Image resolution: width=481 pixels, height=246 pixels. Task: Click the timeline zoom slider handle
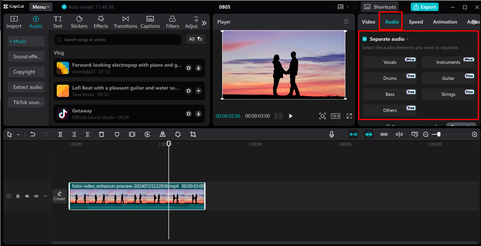pos(439,134)
